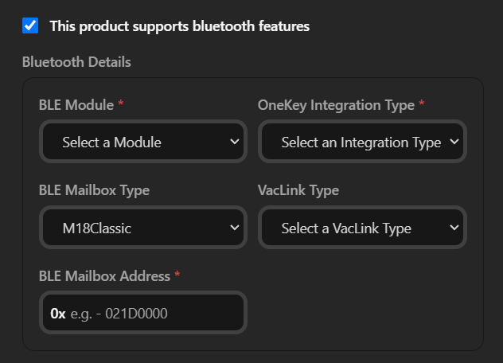The width and height of the screenshot is (503, 363).
Task: Open the 'Select a Module' dropdown
Action: (x=143, y=142)
